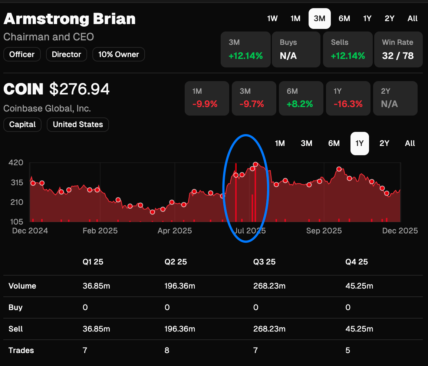Click the Q1 25 column header
The height and width of the screenshot is (366, 428).
point(93,262)
